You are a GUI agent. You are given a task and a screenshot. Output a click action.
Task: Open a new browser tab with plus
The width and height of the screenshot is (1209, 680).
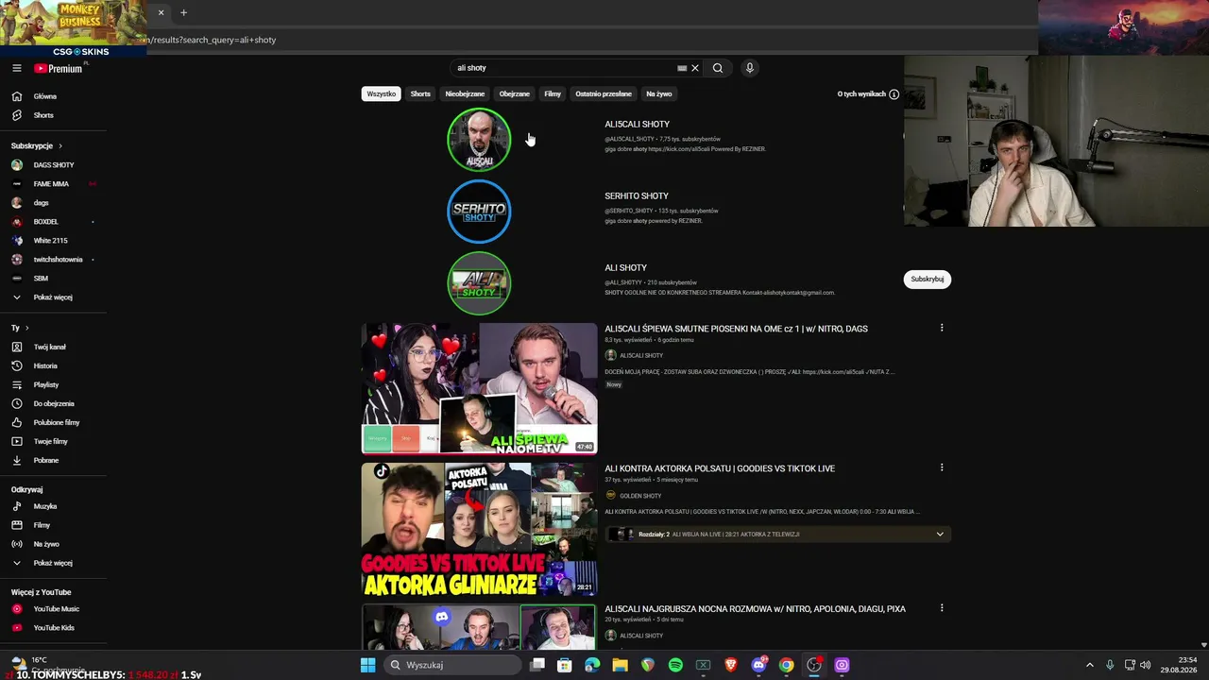(183, 13)
